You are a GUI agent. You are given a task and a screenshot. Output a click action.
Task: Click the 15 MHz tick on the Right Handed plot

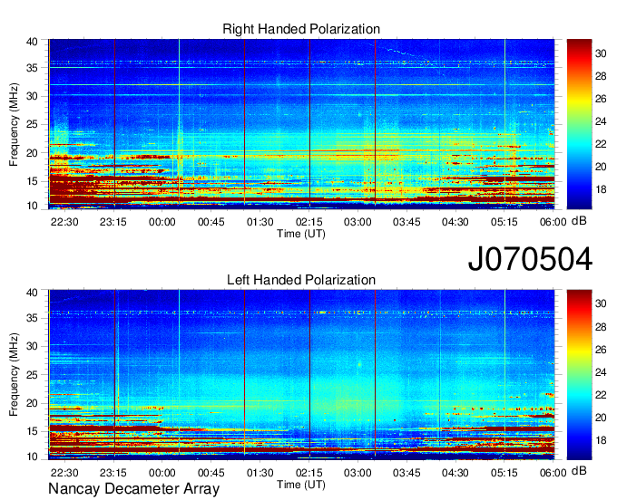32,181
